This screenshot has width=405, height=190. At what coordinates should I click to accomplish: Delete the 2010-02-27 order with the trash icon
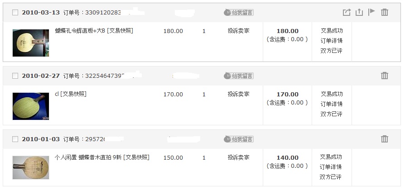click(x=385, y=76)
